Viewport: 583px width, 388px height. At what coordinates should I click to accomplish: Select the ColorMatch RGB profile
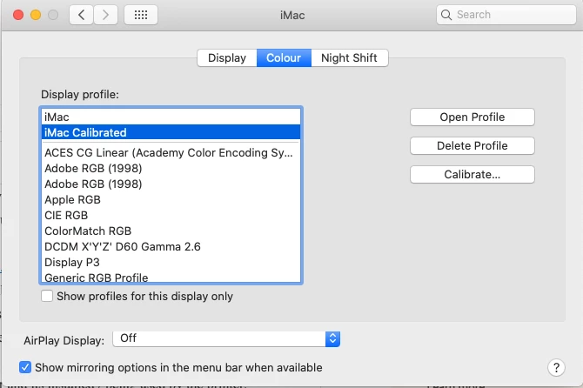(x=171, y=231)
